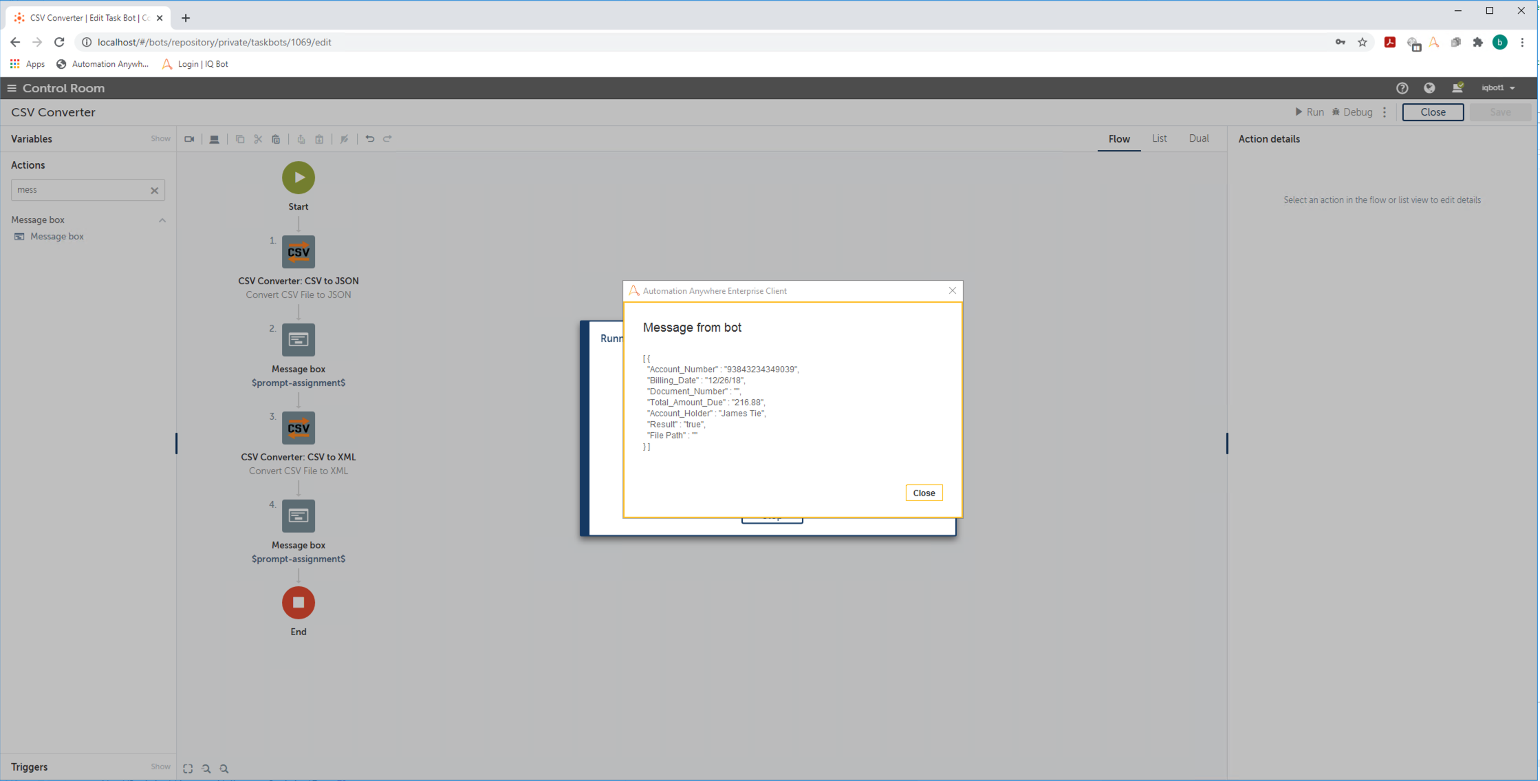Open the help question mark icon

(1402, 88)
